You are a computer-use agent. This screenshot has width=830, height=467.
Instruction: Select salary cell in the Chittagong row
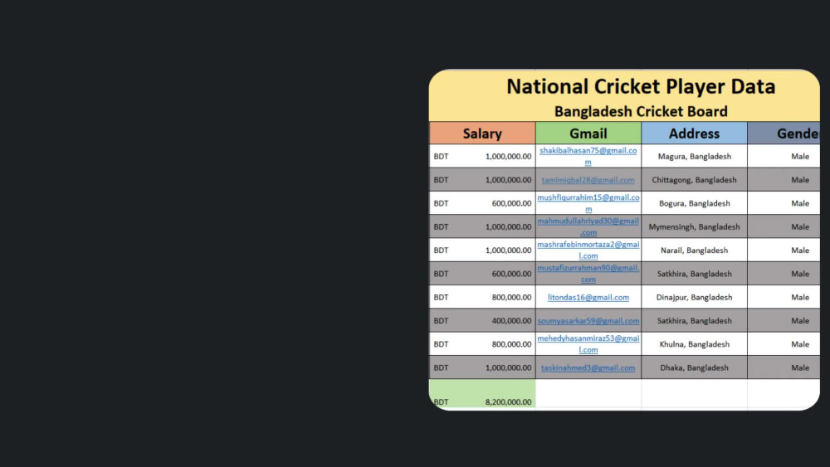[x=482, y=180]
